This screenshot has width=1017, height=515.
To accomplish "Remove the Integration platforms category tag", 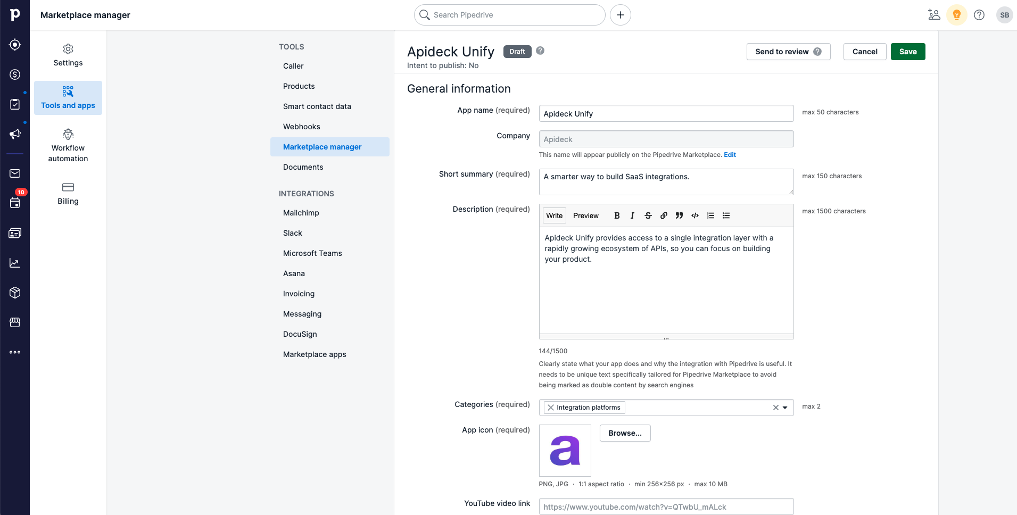I will (551, 408).
